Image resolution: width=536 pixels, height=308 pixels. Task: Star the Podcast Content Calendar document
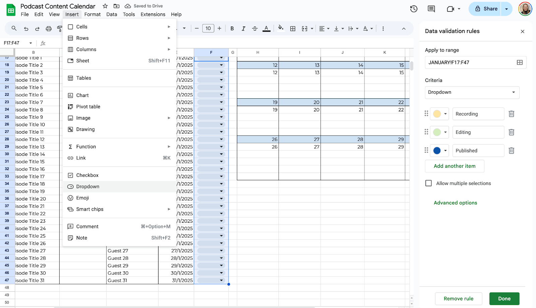104,6
